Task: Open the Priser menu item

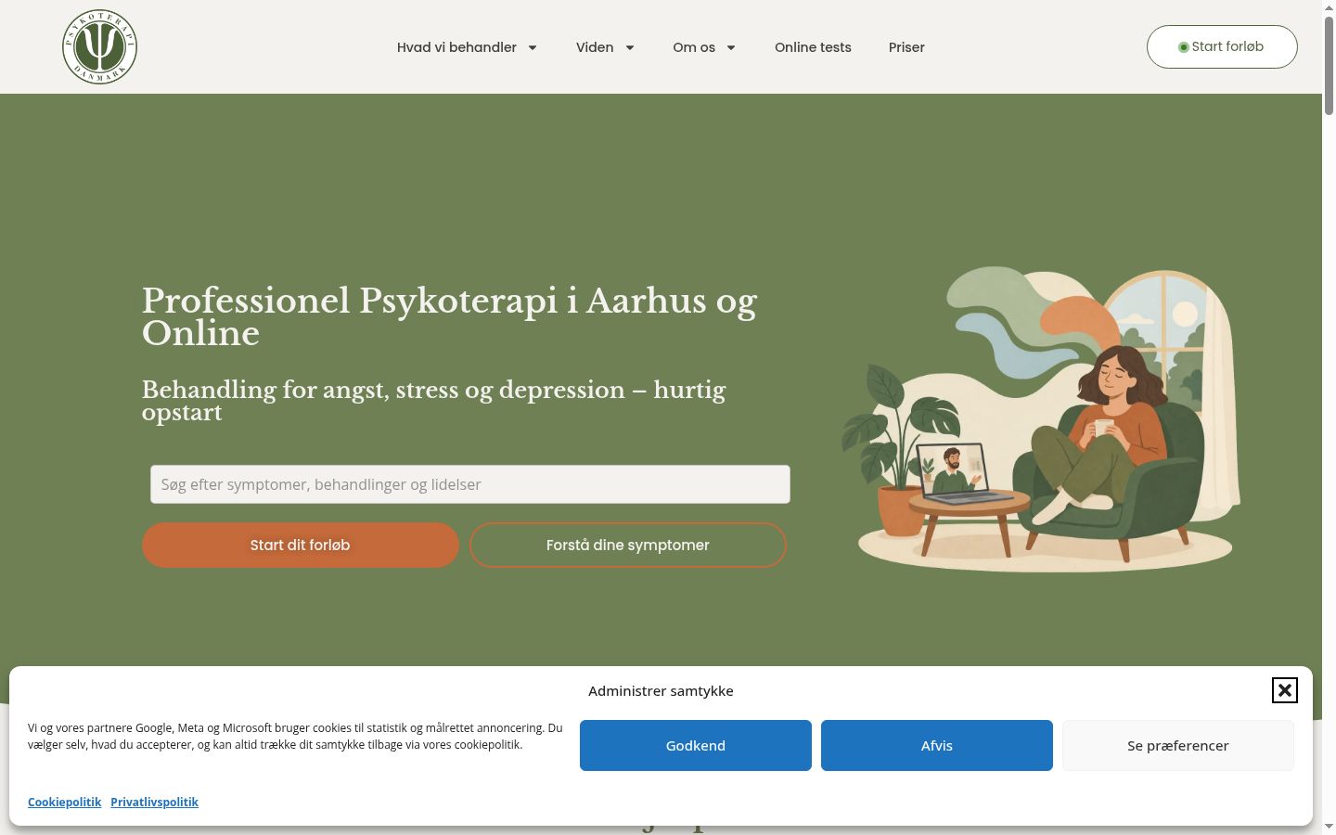Action: [x=906, y=47]
